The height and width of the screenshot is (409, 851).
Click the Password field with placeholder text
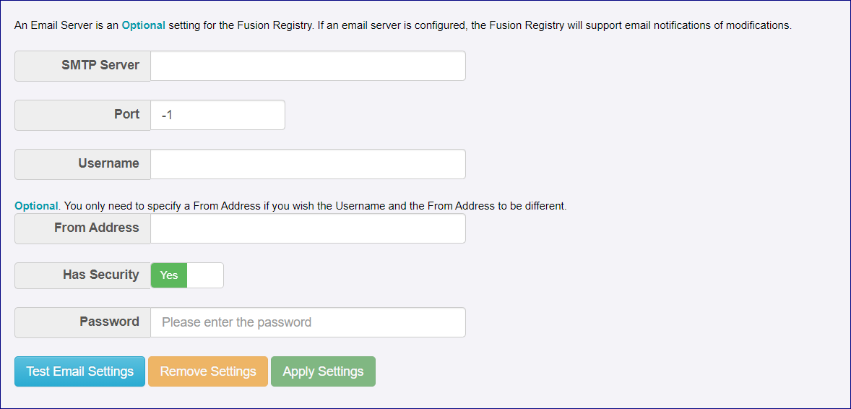308,322
